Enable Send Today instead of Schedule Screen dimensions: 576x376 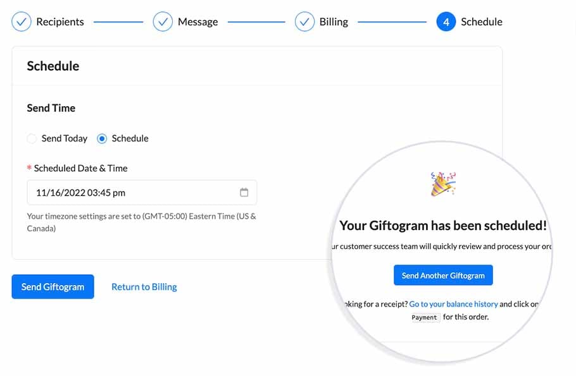32,138
